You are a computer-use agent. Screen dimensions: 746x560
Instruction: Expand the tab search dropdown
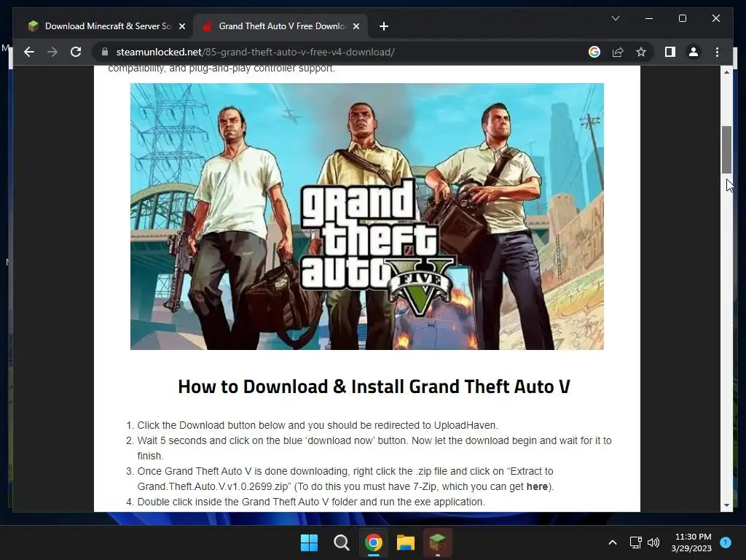pyautogui.click(x=615, y=18)
